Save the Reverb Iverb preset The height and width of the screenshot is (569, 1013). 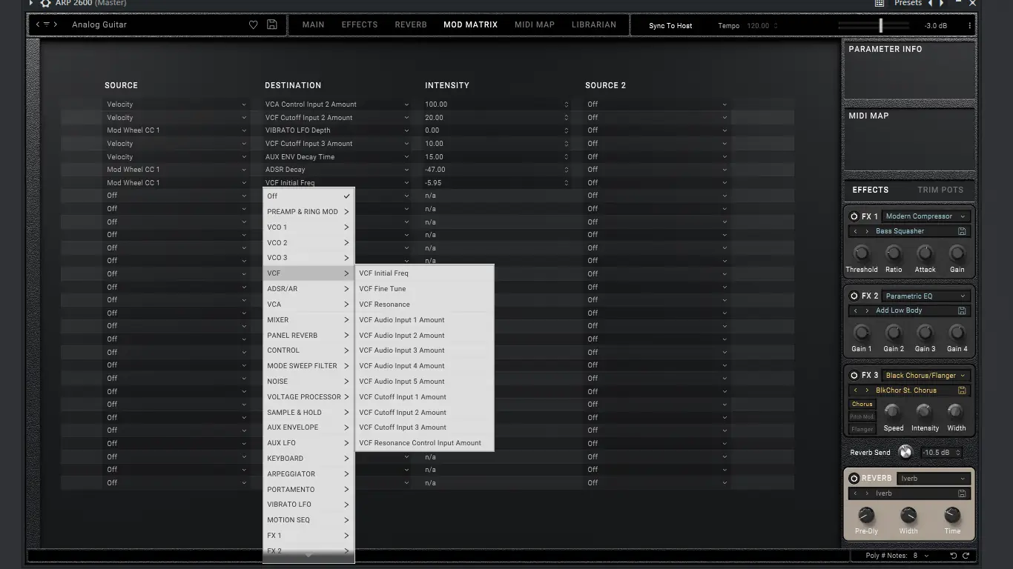962,493
